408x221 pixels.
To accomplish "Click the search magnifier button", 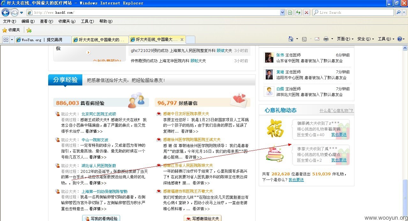I will (x=398, y=12).
